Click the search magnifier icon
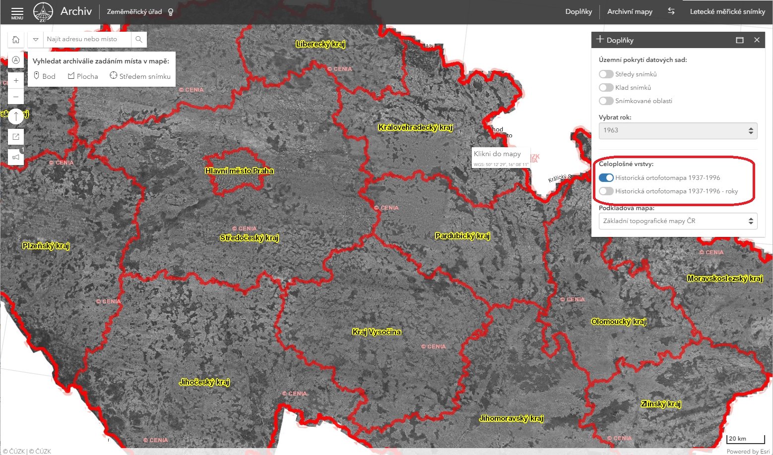The height and width of the screenshot is (455, 773). coord(139,39)
